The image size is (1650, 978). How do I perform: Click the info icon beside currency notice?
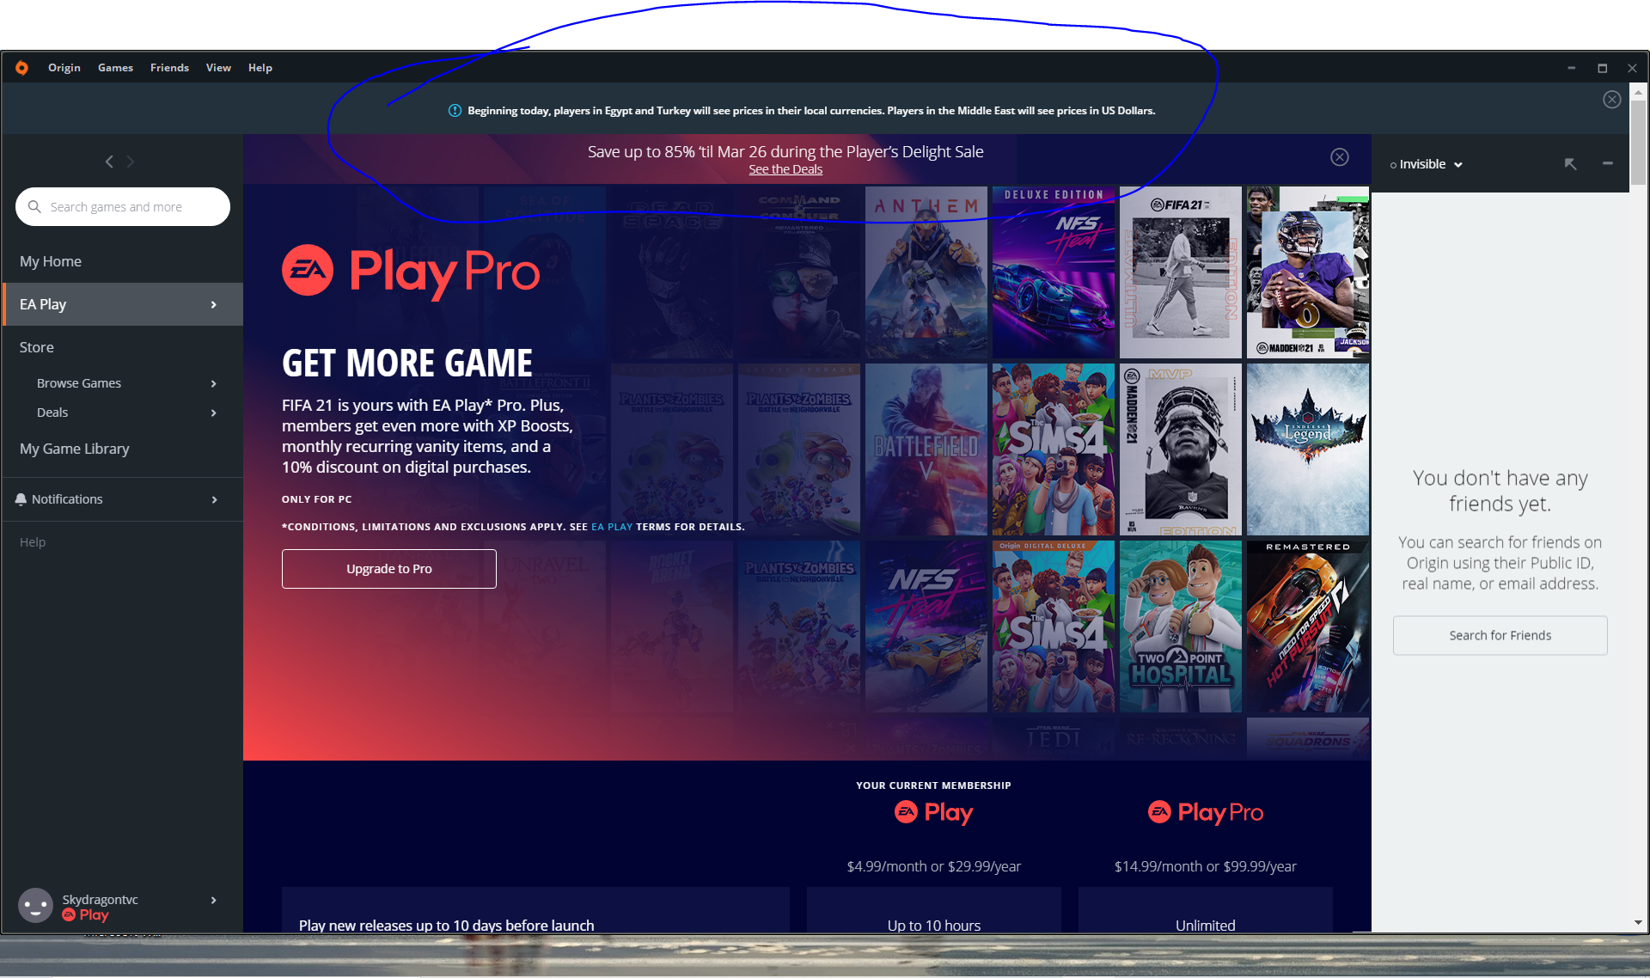click(455, 111)
